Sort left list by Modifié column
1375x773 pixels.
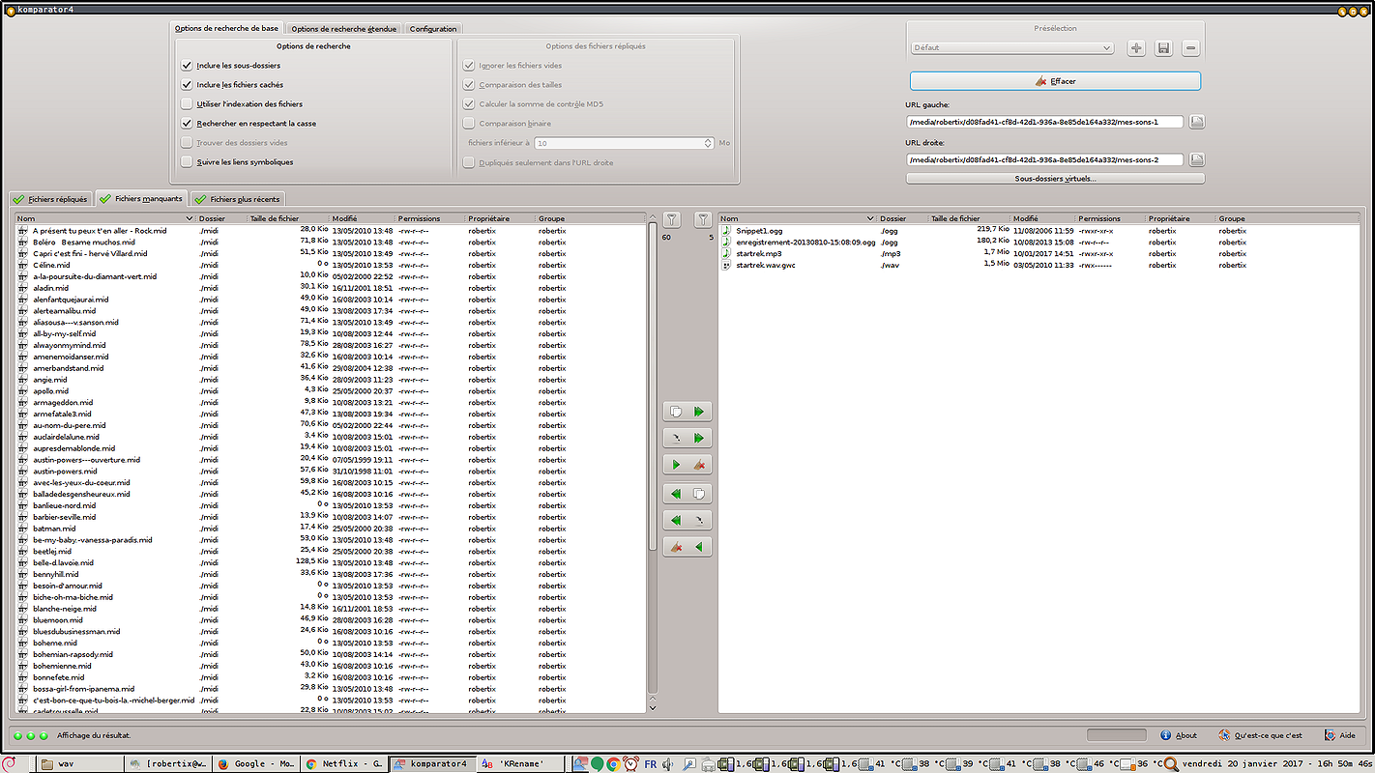pos(363,219)
